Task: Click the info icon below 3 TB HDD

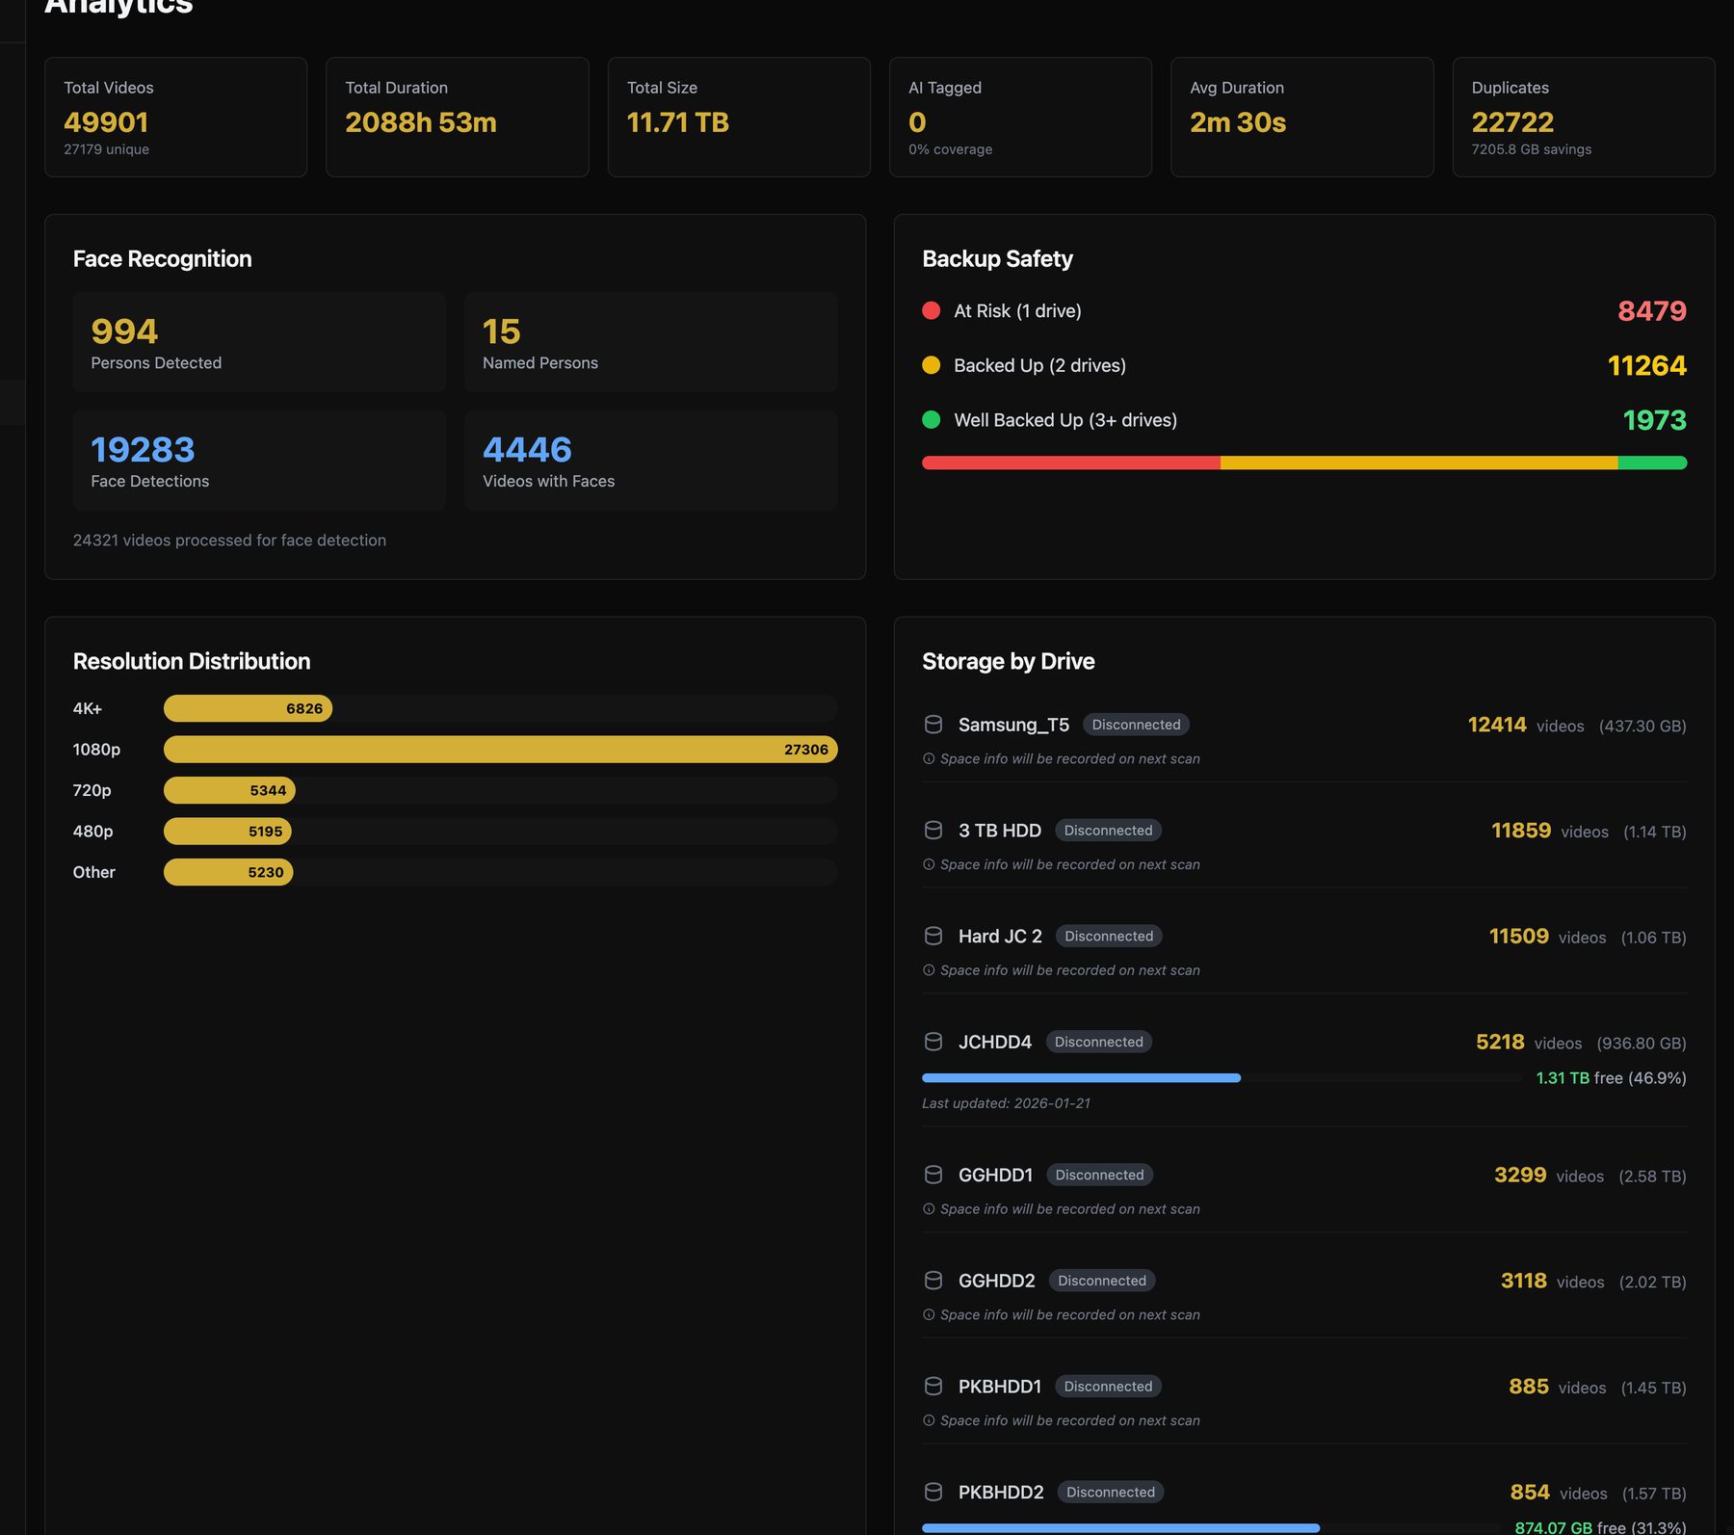Action: 929,864
